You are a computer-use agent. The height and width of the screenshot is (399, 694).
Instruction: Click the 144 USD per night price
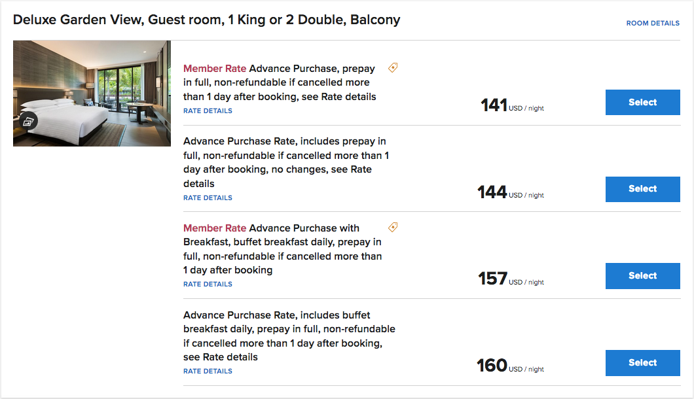tap(510, 192)
